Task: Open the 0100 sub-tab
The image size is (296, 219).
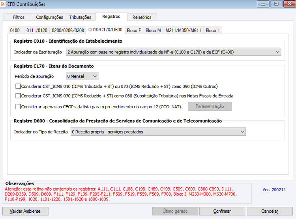Action: (x=15, y=30)
